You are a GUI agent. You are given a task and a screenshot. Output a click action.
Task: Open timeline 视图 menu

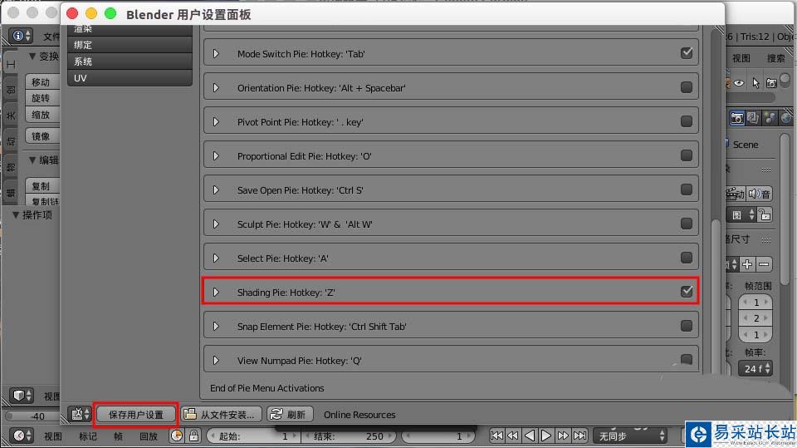[53, 436]
